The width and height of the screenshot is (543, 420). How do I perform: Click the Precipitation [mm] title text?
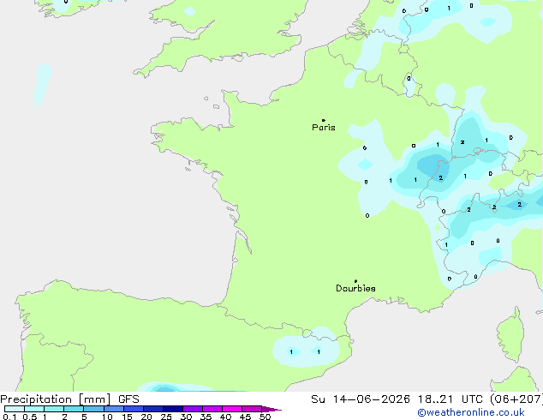click(x=56, y=399)
